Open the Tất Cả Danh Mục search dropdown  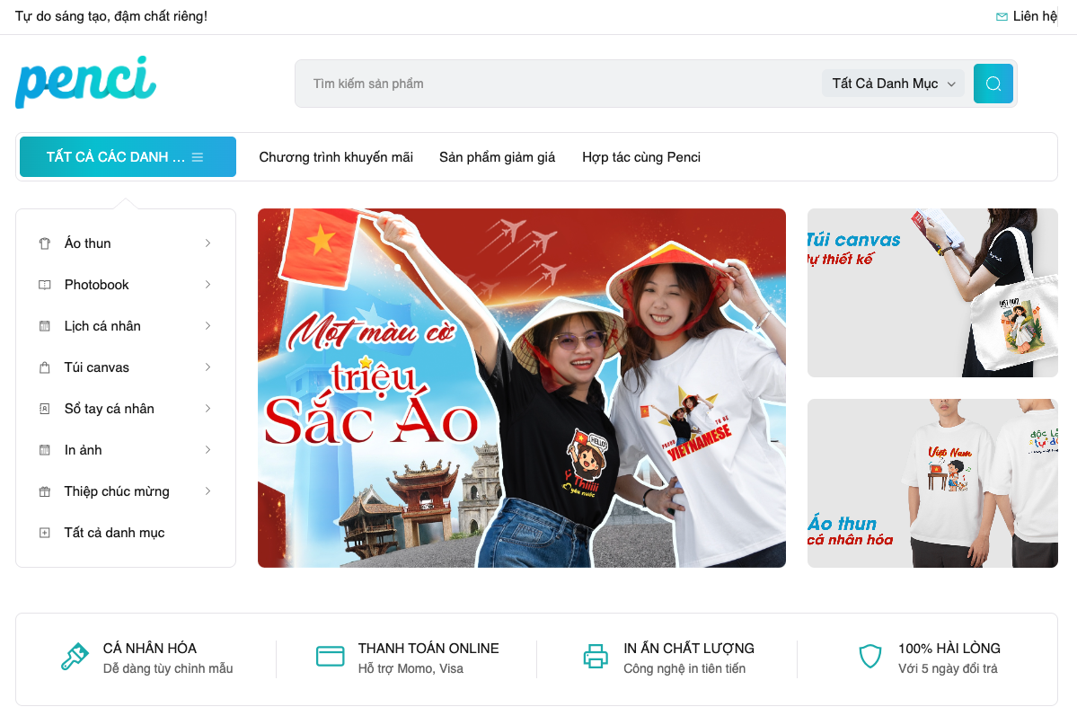click(x=892, y=84)
